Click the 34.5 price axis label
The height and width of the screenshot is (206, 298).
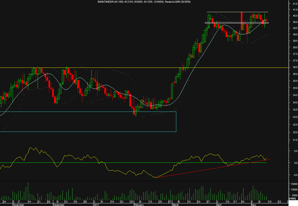pyautogui.click(x=295, y=95)
